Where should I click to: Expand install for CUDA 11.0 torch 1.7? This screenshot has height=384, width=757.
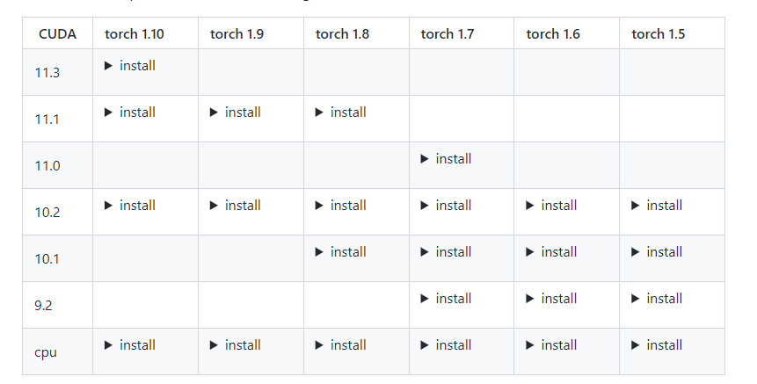point(447,159)
